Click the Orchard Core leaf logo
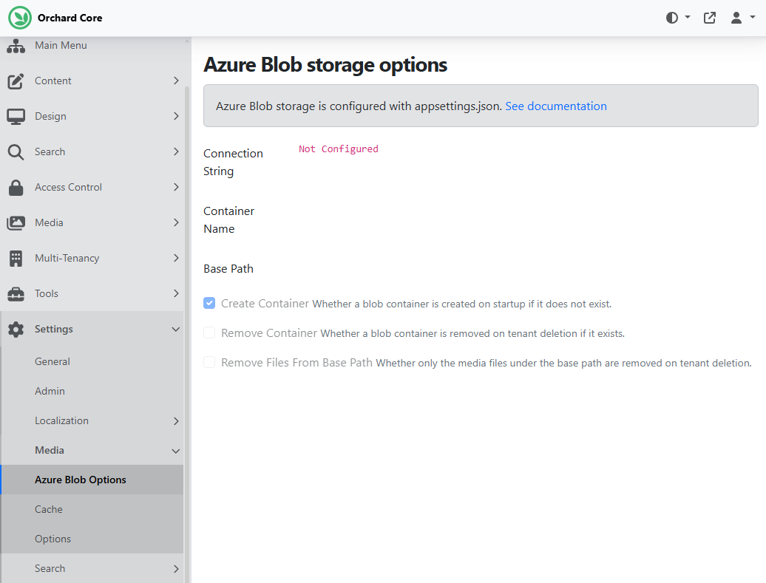Viewport: 766px width, 583px height. coord(20,18)
